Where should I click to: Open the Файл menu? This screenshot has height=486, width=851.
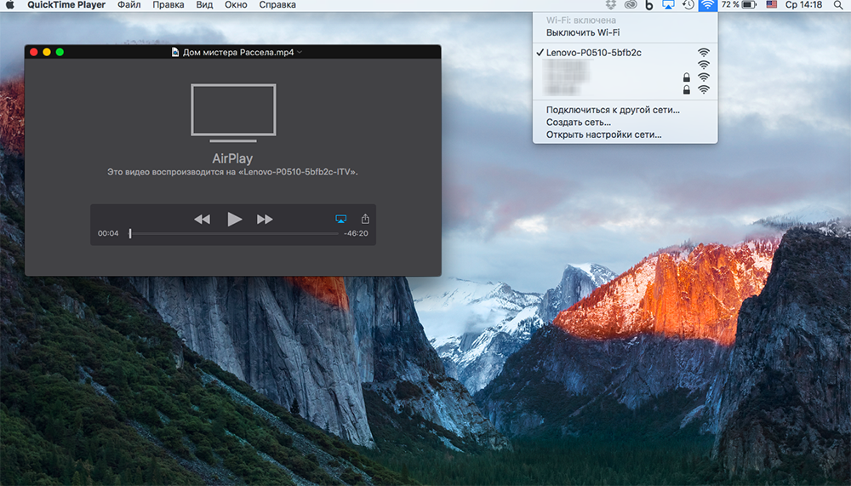(x=129, y=5)
